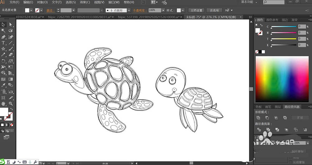
Task: Select the Pen tool
Action: 3,37
